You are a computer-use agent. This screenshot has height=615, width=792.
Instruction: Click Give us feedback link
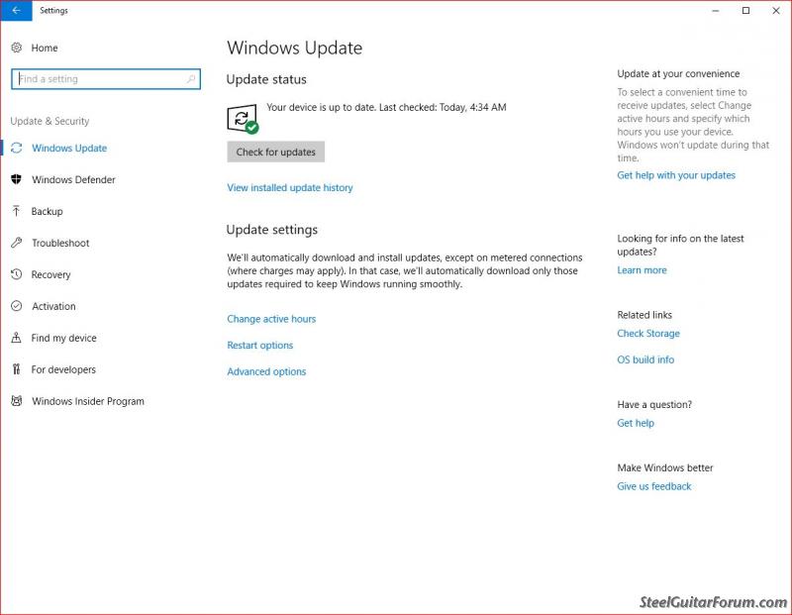click(x=654, y=486)
